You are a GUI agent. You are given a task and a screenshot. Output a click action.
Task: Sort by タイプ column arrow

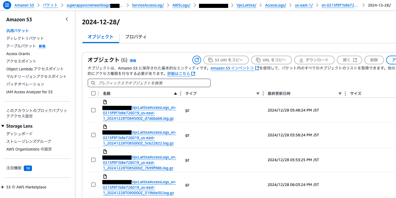click(x=258, y=94)
